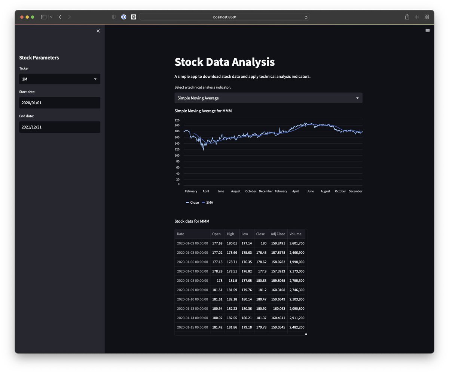This screenshot has width=449, height=373.
Task: Click the privacy shield icon
Action: (x=113, y=17)
